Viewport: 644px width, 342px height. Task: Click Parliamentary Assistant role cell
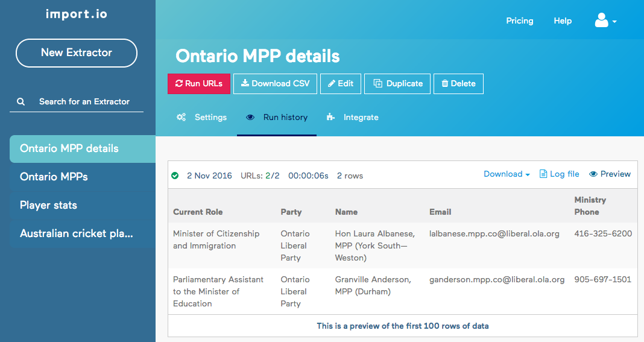click(x=218, y=291)
